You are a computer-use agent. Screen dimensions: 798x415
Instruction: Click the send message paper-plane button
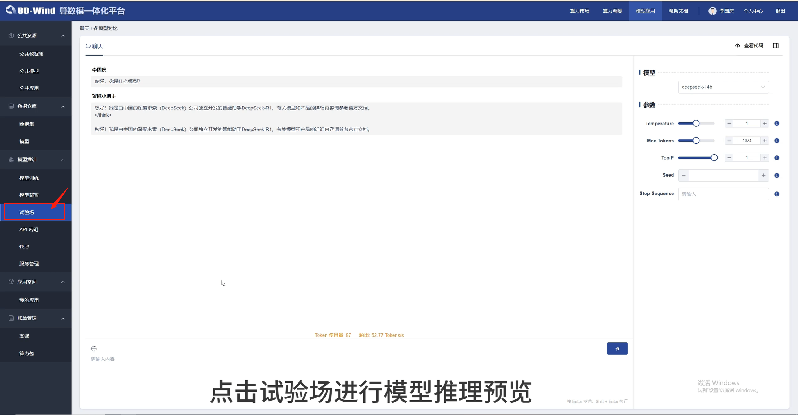(617, 349)
